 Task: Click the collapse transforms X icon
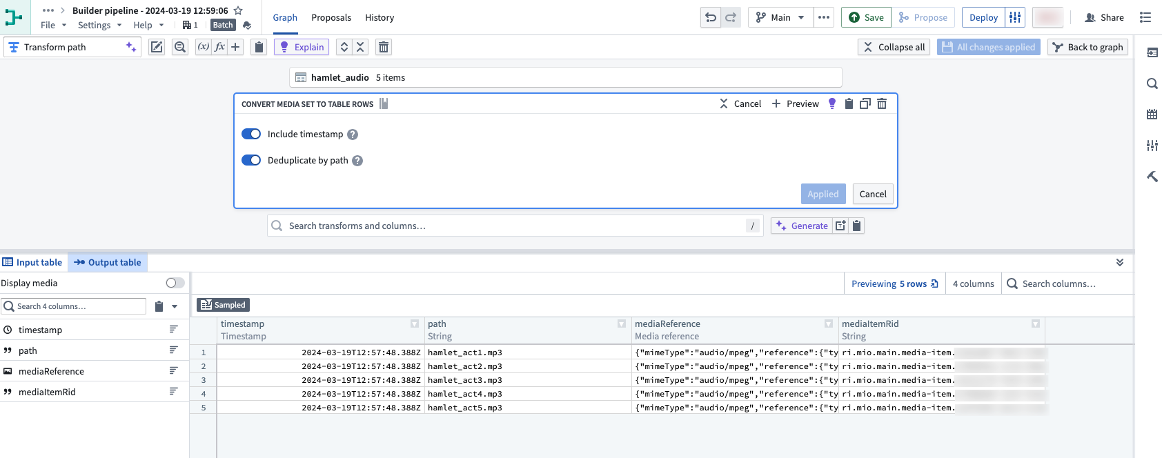click(360, 47)
